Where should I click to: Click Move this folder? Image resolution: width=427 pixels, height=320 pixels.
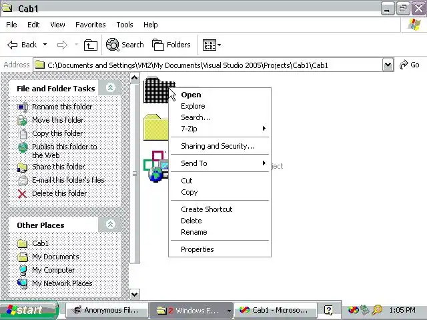(58, 120)
